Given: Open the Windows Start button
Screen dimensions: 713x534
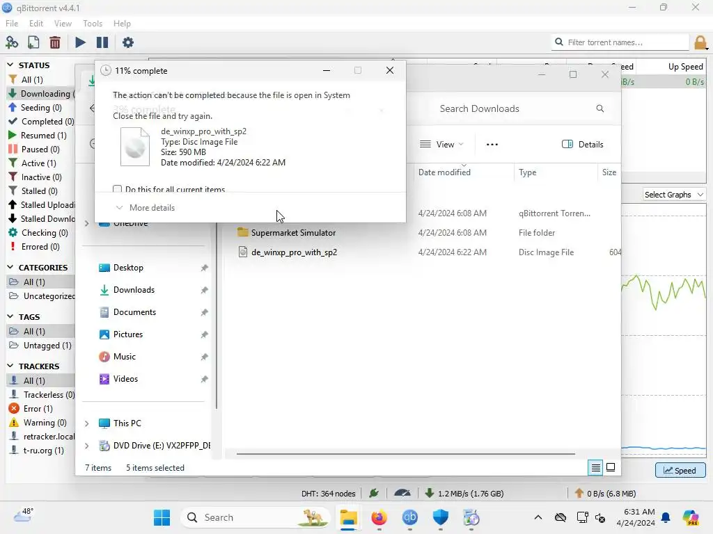Looking at the screenshot, I should (162, 517).
